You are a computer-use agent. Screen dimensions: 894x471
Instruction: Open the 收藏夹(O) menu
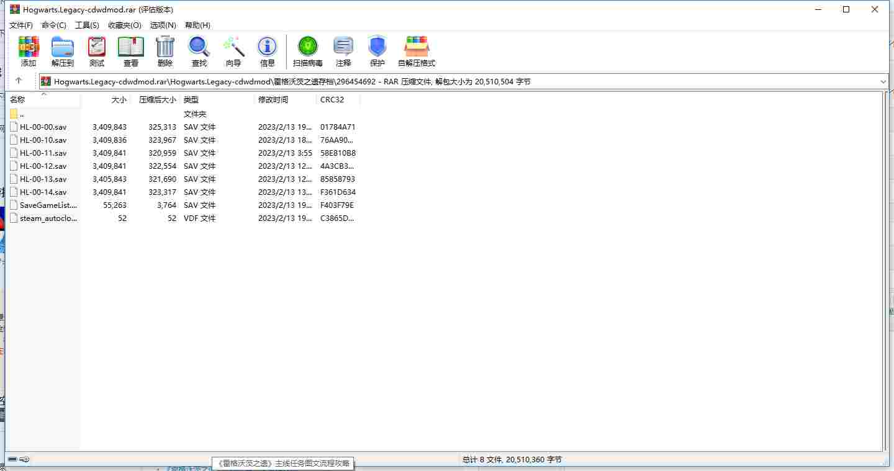(x=125, y=25)
